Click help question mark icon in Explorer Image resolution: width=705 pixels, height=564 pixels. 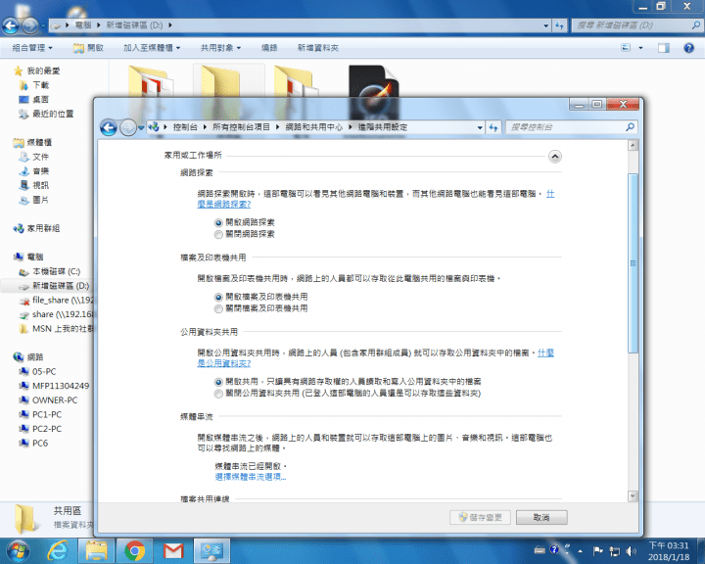tap(688, 48)
